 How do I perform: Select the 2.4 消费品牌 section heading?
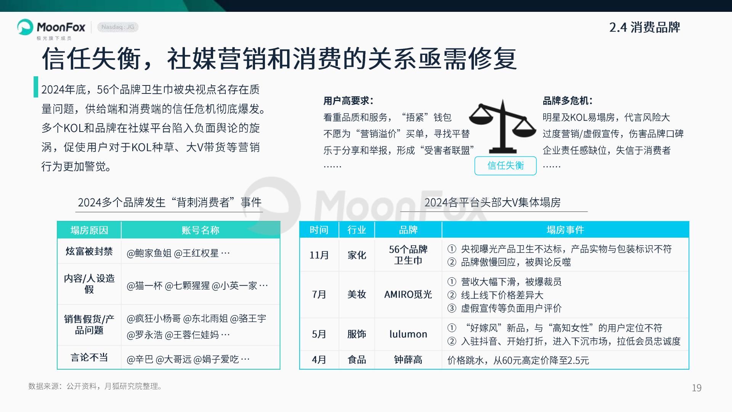pos(645,27)
